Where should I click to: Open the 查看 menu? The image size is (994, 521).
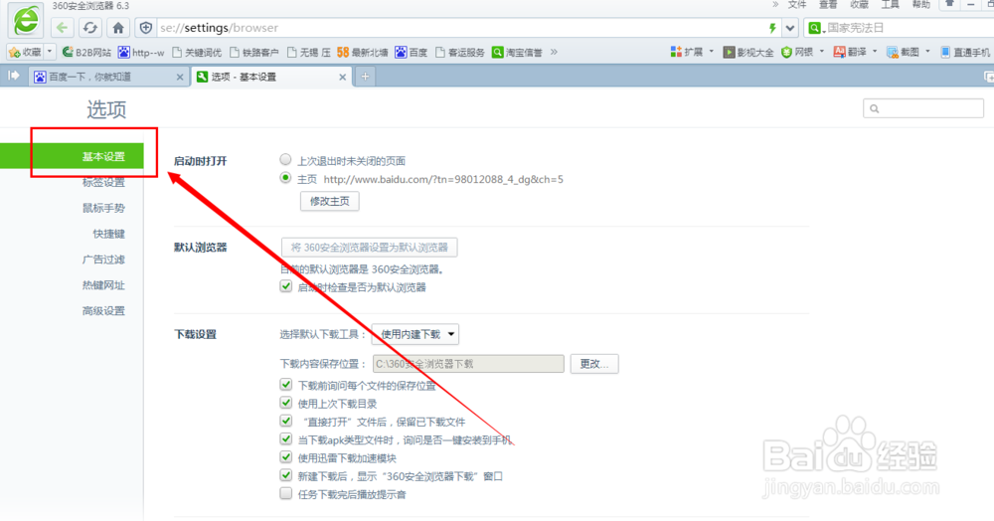pyautogui.click(x=828, y=4)
